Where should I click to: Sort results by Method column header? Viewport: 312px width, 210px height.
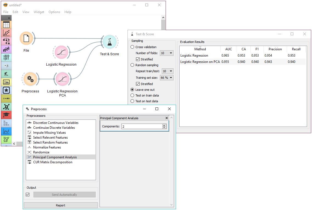pos(200,49)
